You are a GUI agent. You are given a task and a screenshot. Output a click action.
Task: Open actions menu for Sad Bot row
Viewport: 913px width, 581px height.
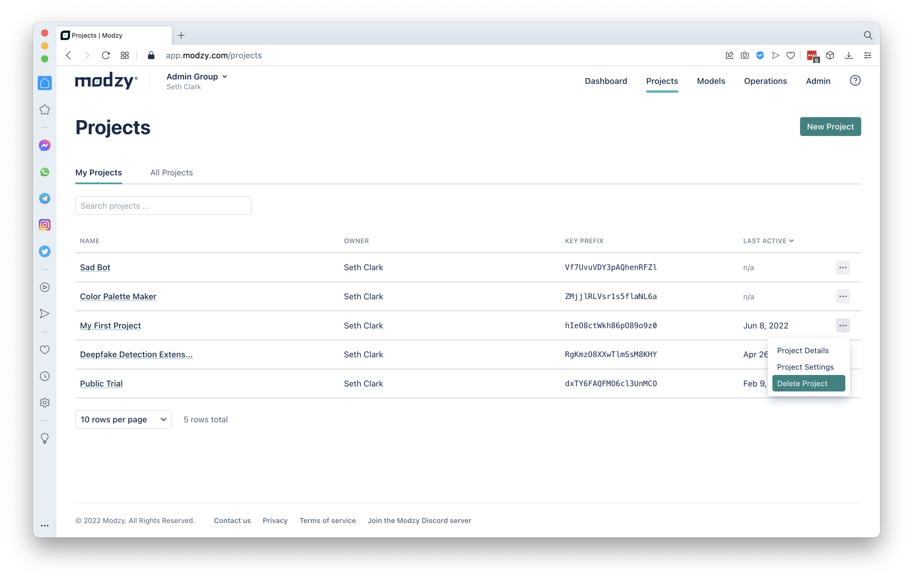(842, 268)
